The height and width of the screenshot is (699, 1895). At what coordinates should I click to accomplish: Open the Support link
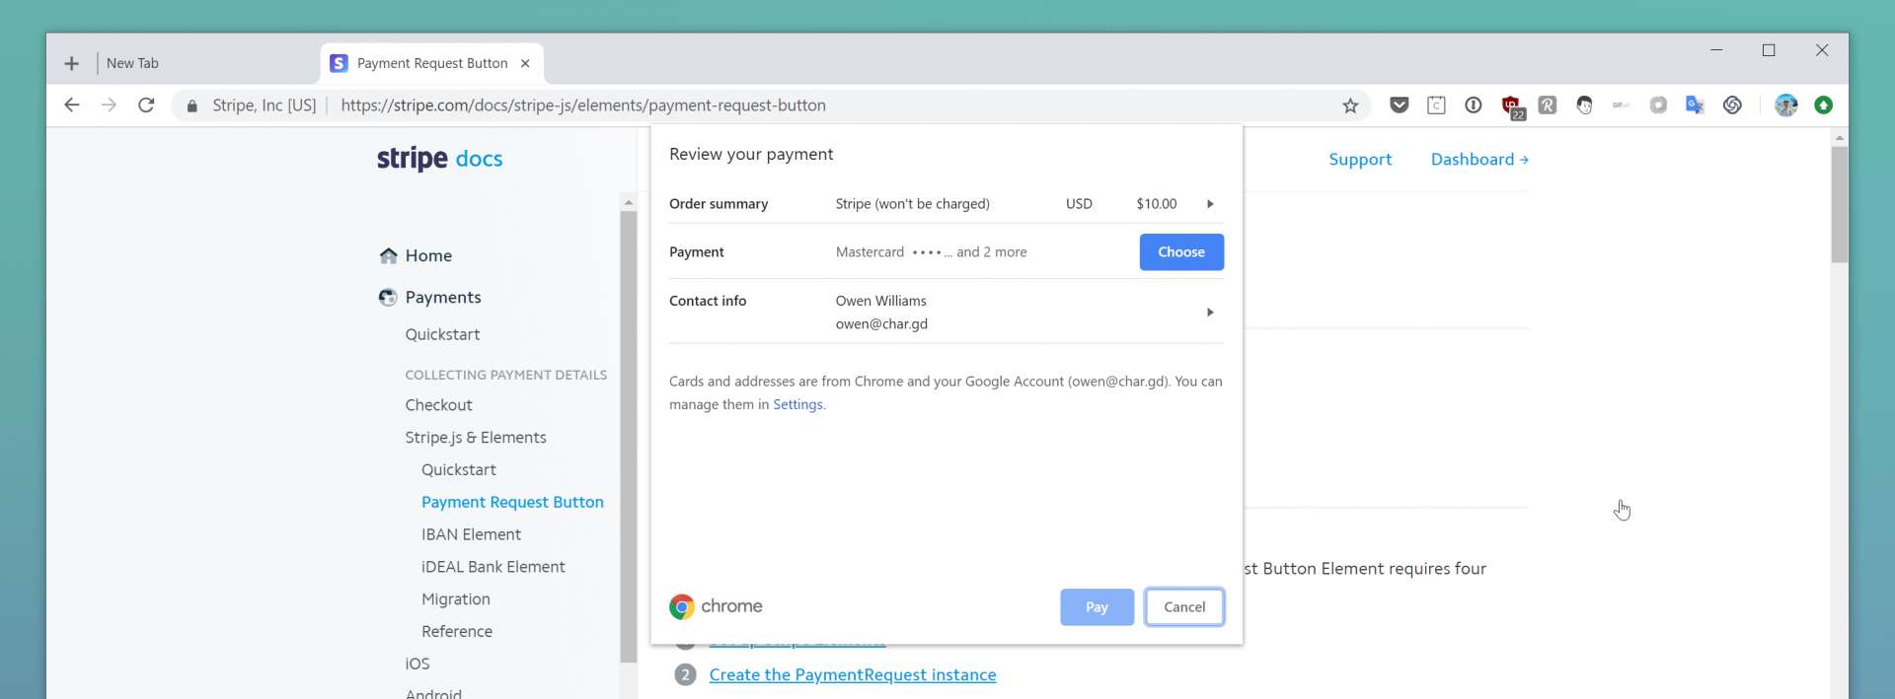(1359, 160)
